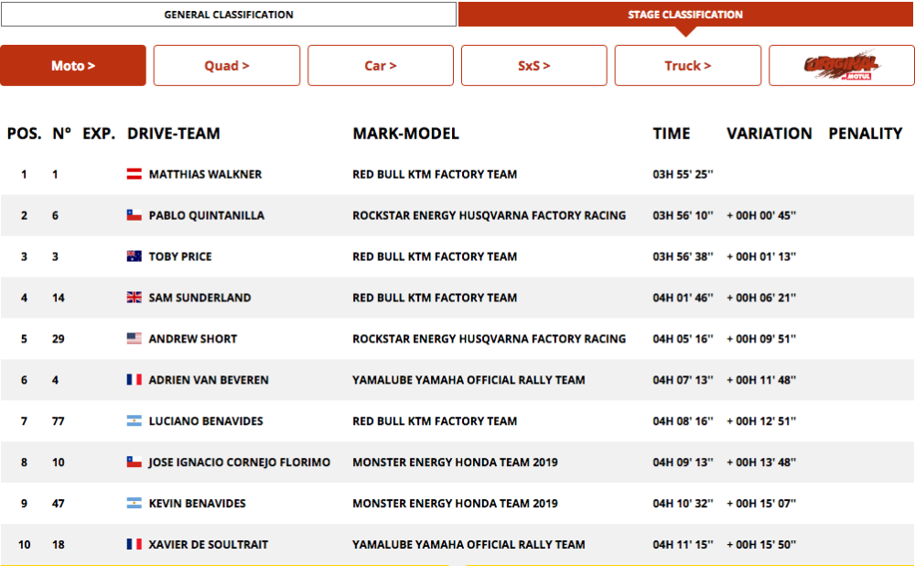Click the VARIATION column header
The width and height of the screenshot is (915, 566).
pyautogui.click(x=769, y=134)
